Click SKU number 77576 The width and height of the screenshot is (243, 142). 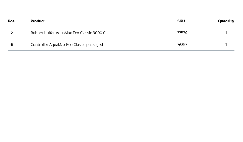[x=182, y=33]
